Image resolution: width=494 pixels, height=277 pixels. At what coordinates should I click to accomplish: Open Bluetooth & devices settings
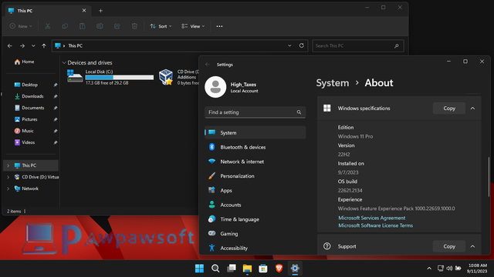point(255,147)
